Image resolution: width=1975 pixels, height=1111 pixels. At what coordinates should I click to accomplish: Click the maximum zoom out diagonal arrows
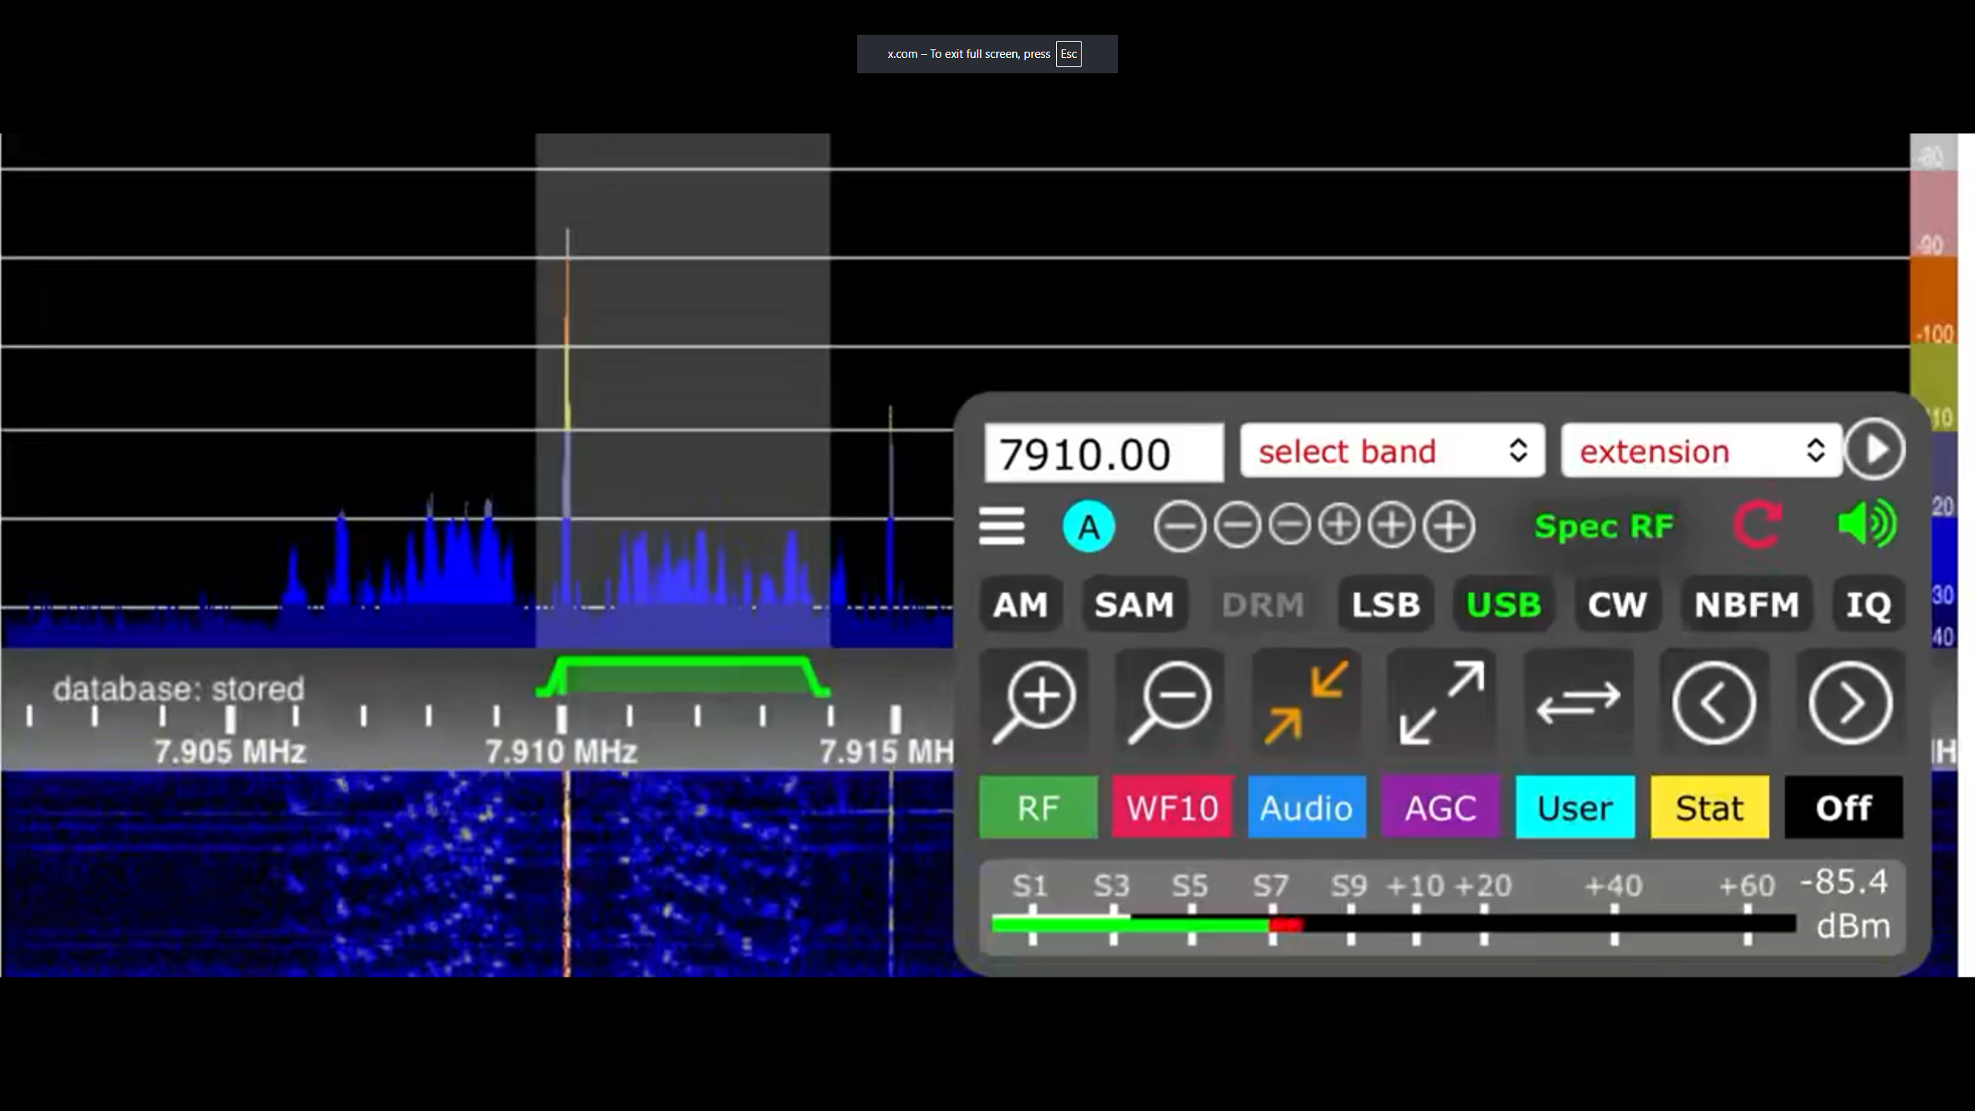pyautogui.click(x=1441, y=701)
